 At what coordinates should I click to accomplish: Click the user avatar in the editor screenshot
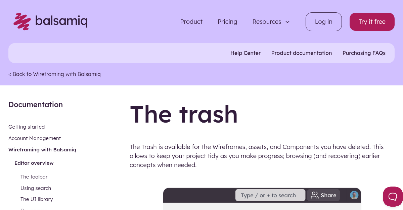coord(354,195)
